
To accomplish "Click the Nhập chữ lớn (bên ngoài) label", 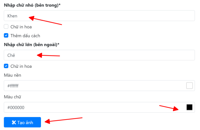I will pyautogui.click(x=31, y=45).
